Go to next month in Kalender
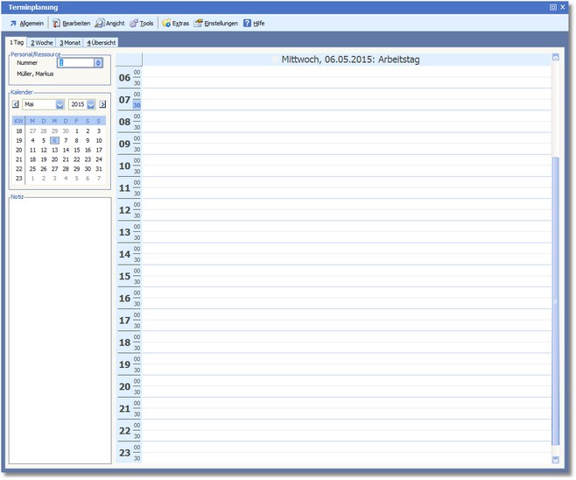576x480 pixels. point(102,104)
